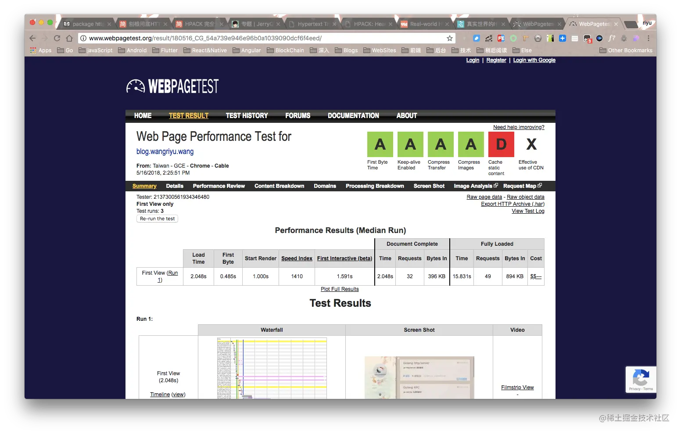Open the javaScript bookmarks folder
Image resolution: width=681 pixels, height=434 pixels.
click(x=96, y=50)
